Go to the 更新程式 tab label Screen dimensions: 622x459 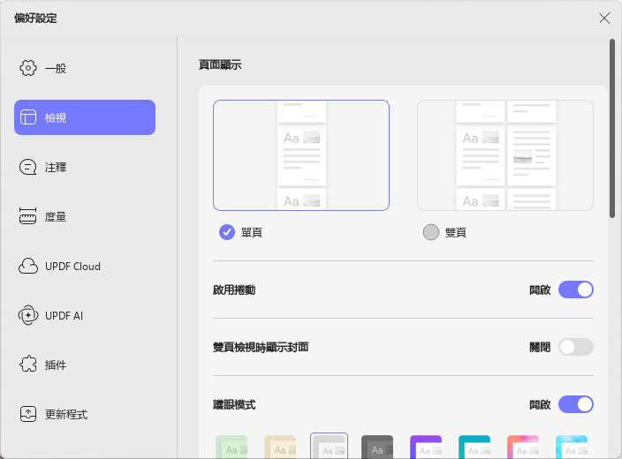pos(66,415)
